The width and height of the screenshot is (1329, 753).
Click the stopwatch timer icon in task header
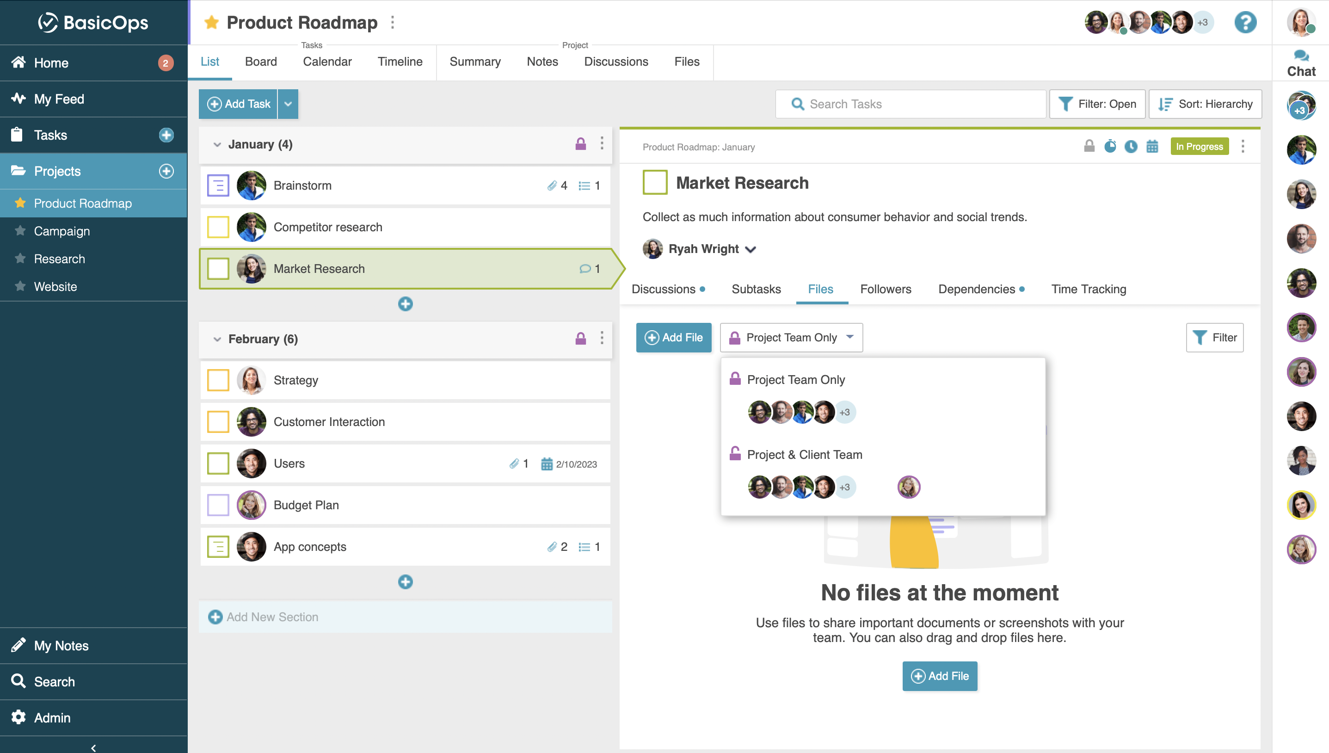coord(1110,146)
